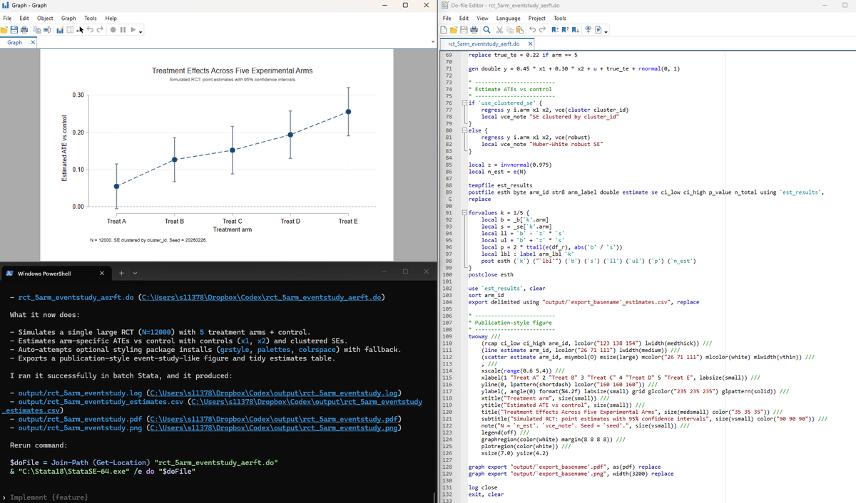Click line number 110 in Do-file Editor
The height and width of the screenshot is (503, 856).
(448, 344)
